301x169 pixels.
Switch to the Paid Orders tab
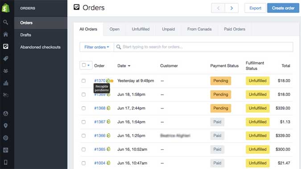[235, 29]
